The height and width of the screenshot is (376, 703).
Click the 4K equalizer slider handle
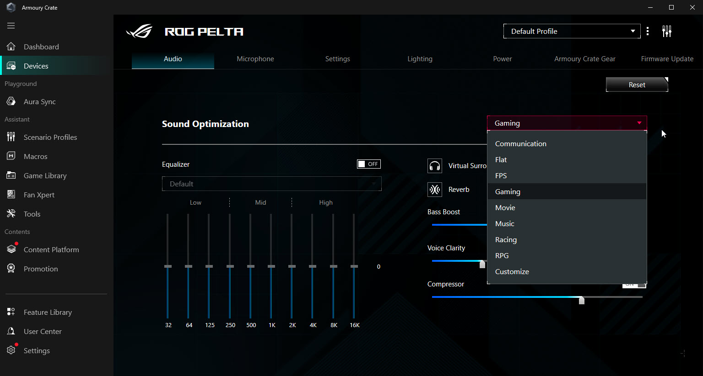coord(313,266)
